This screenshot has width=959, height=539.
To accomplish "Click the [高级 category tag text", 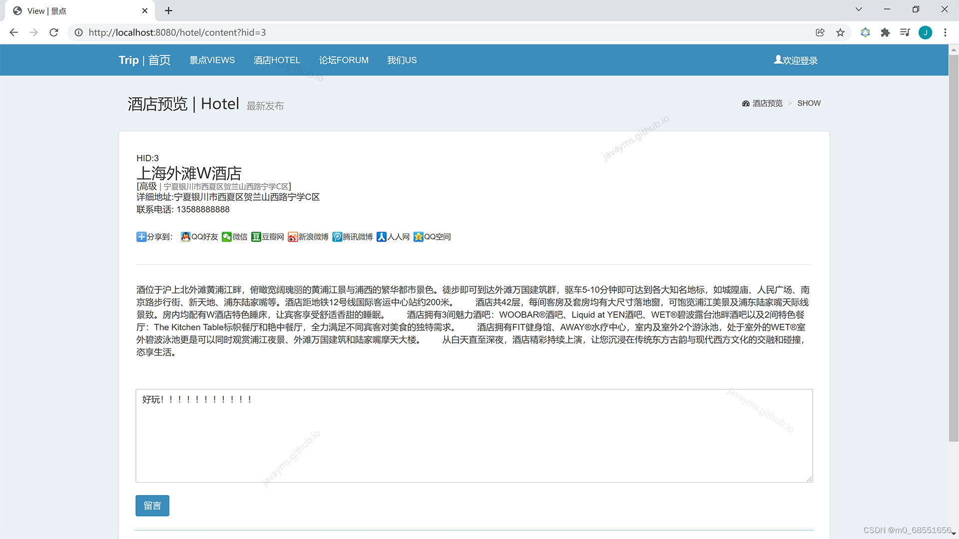I will coord(147,186).
